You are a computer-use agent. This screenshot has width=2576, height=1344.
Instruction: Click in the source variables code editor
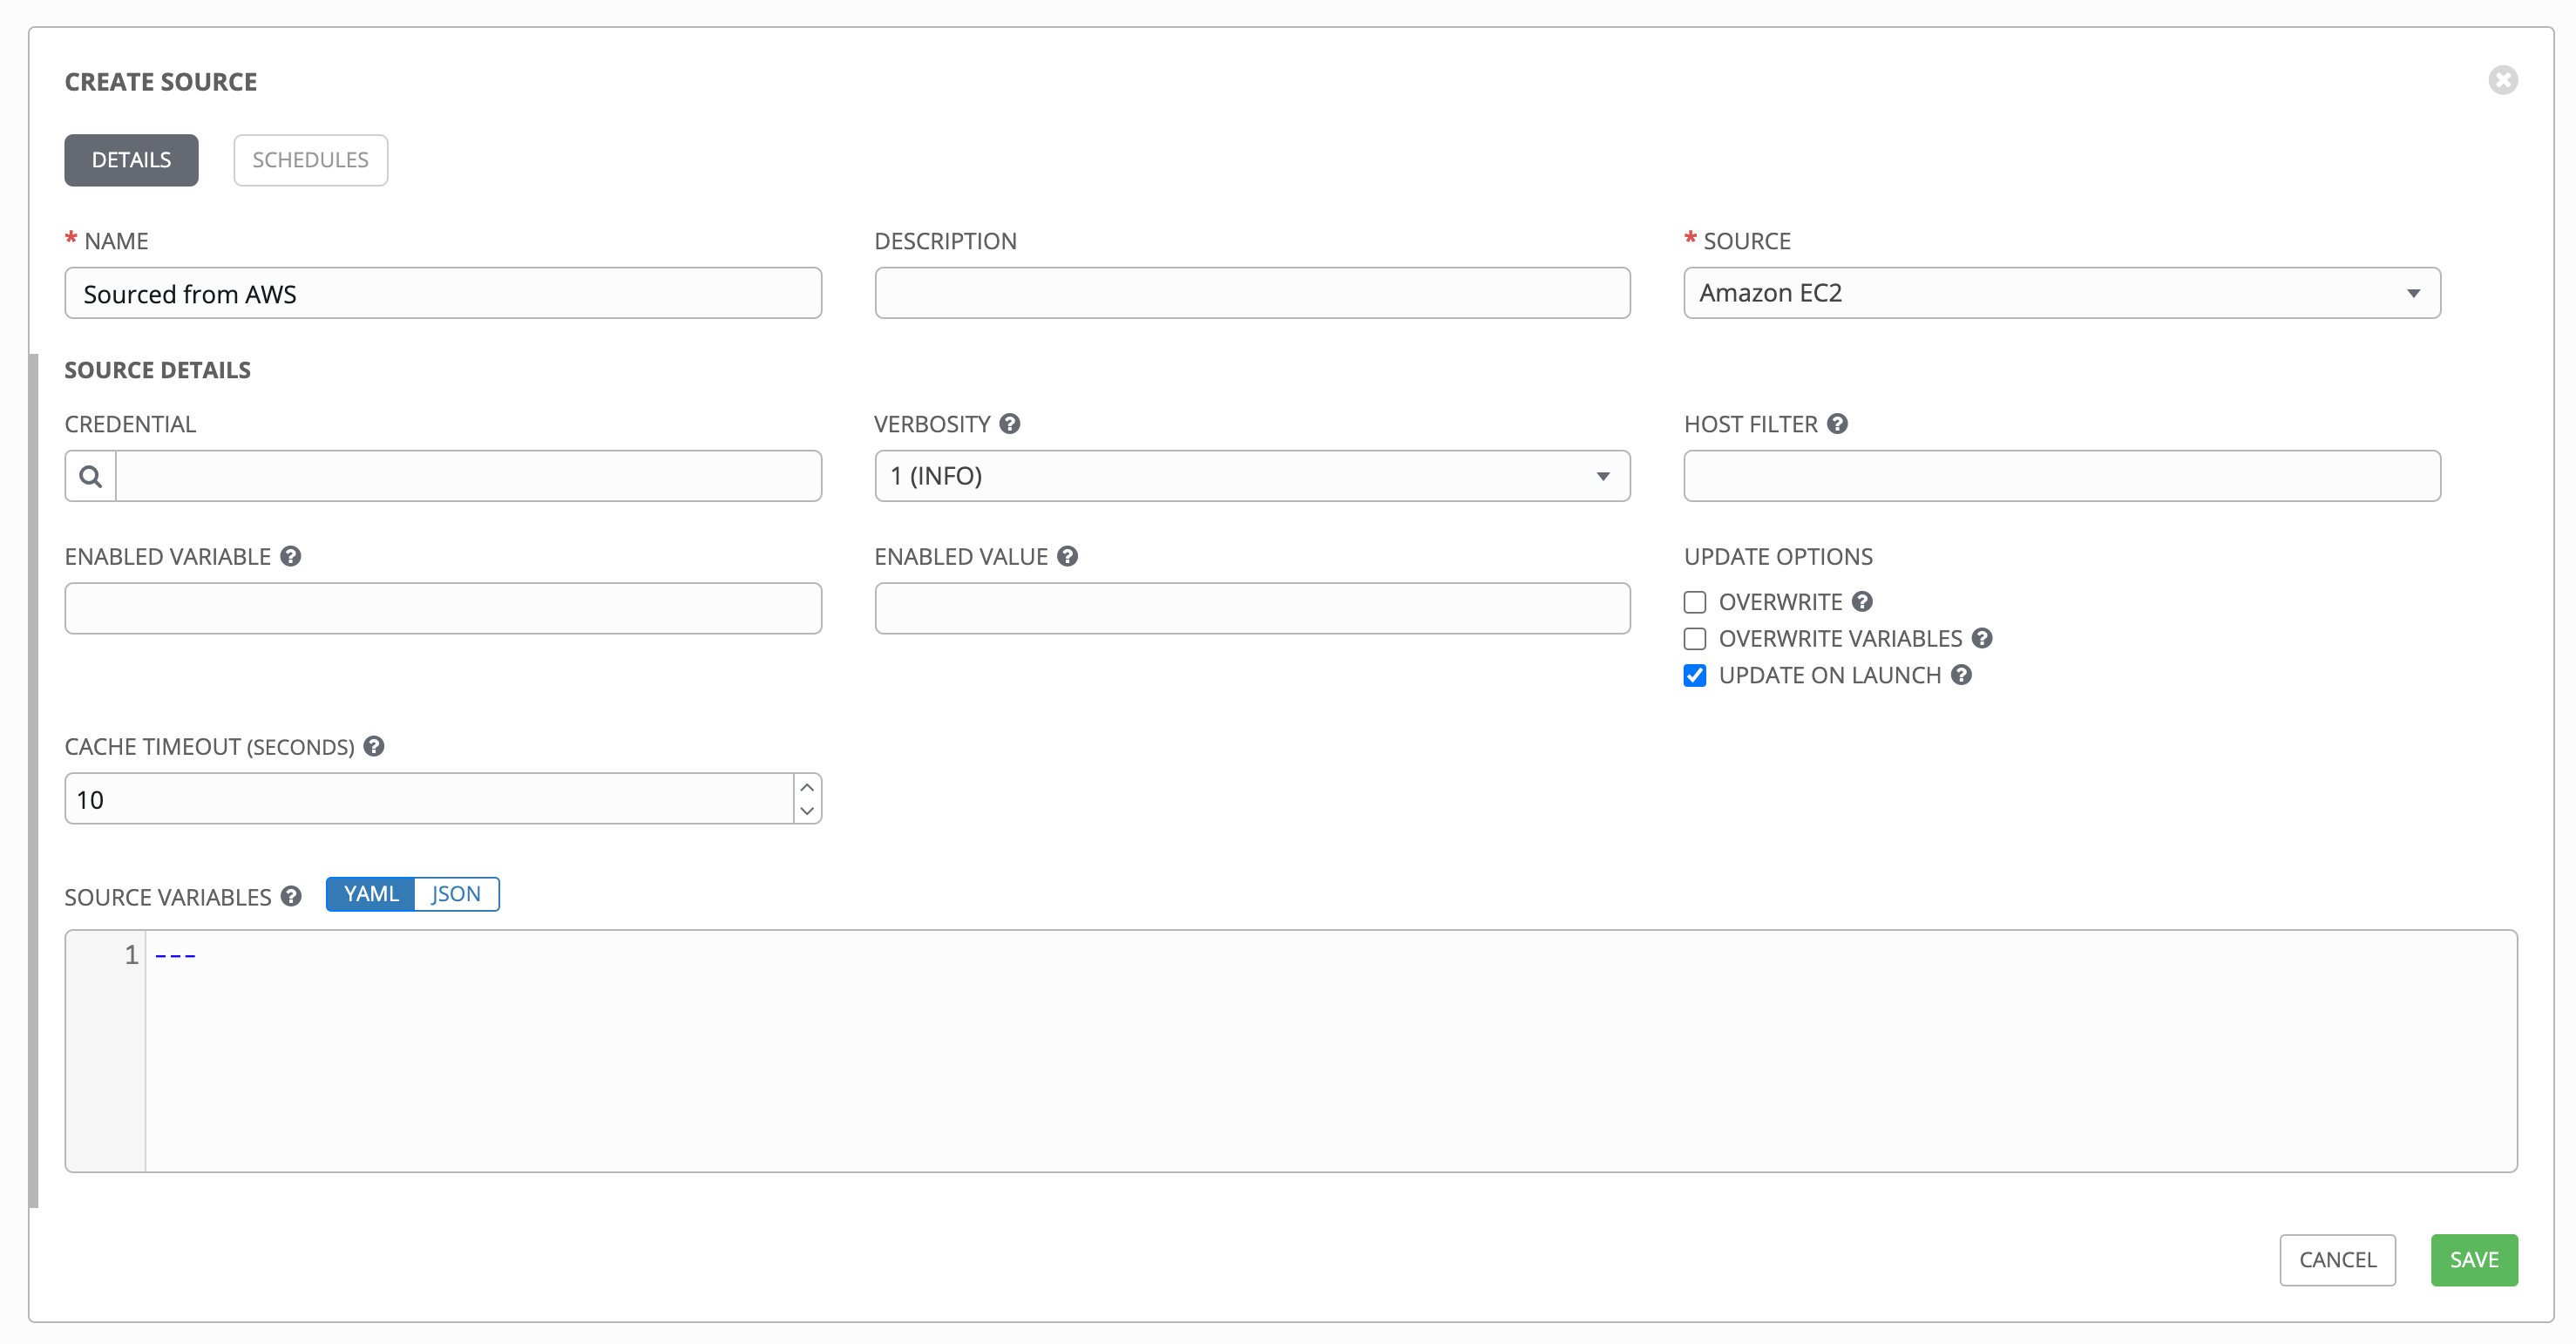click(1330, 1051)
